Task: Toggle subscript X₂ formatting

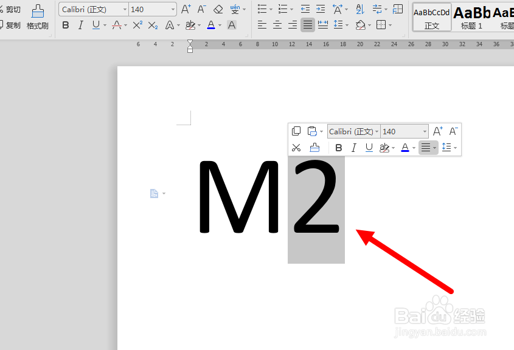Action: coord(153,25)
